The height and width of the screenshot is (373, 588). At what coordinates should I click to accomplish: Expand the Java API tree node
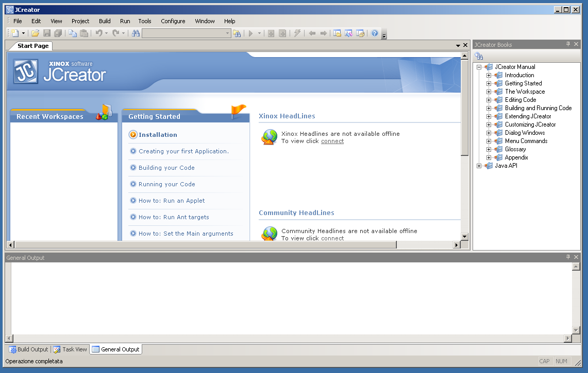[x=479, y=166]
